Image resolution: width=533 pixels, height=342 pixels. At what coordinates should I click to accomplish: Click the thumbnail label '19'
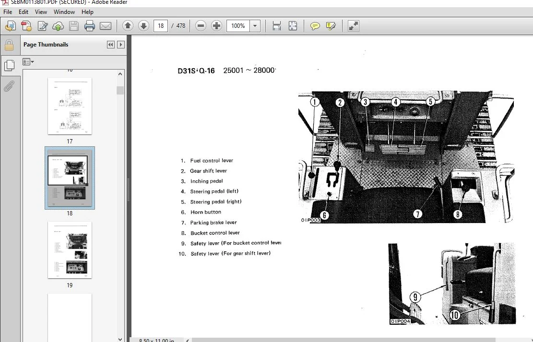click(70, 285)
